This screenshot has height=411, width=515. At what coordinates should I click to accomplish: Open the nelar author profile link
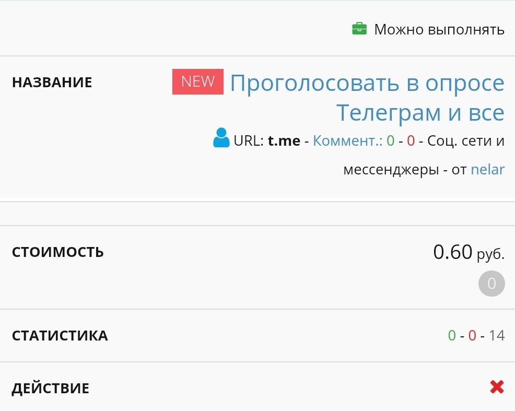(x=488, y=169)
